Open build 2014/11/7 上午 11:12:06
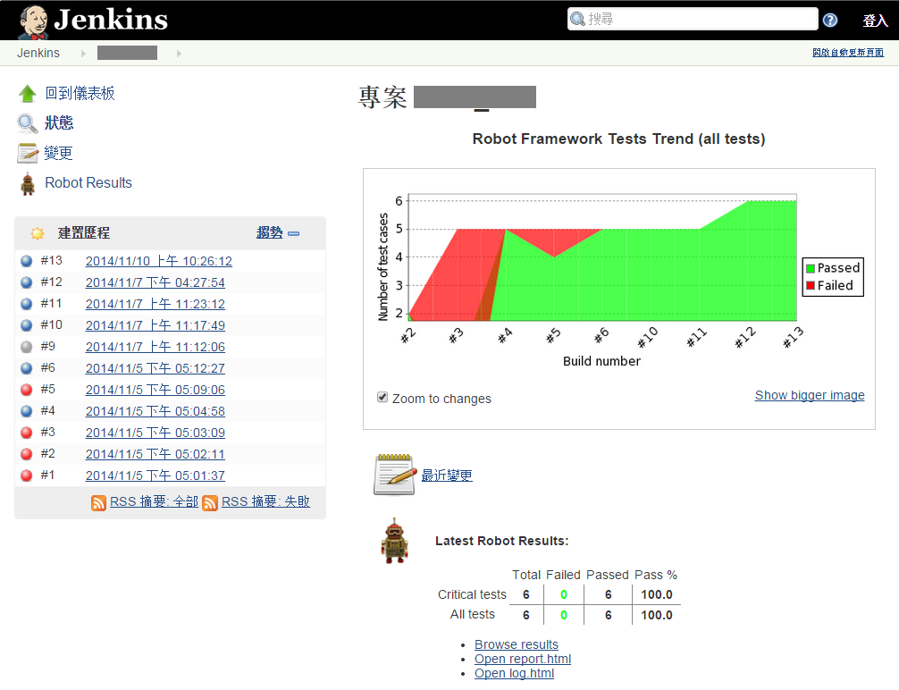Viewport: 899px width, 690px height. pyautogui.click(x=155, y=347)
